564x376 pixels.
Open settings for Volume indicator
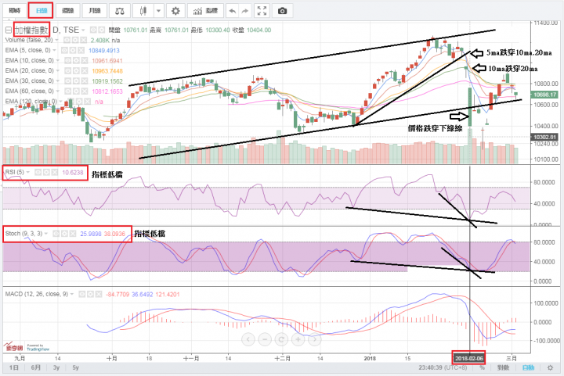pos(75,40)
